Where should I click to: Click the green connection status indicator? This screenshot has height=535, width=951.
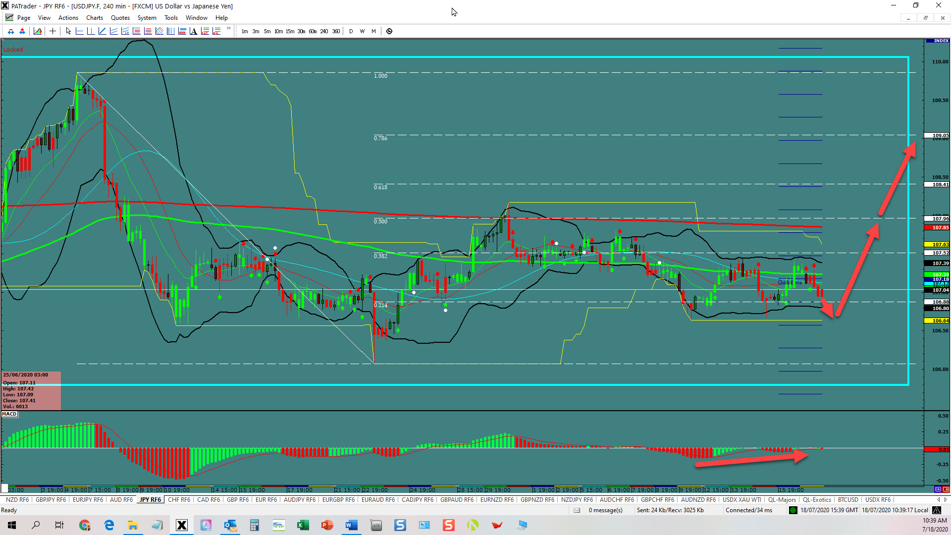pyautogui.click(x=793, y=510)
